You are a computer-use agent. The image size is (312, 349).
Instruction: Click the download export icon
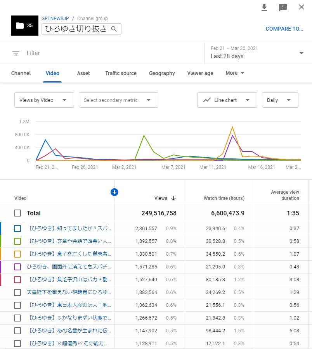[x=264, y=7]
